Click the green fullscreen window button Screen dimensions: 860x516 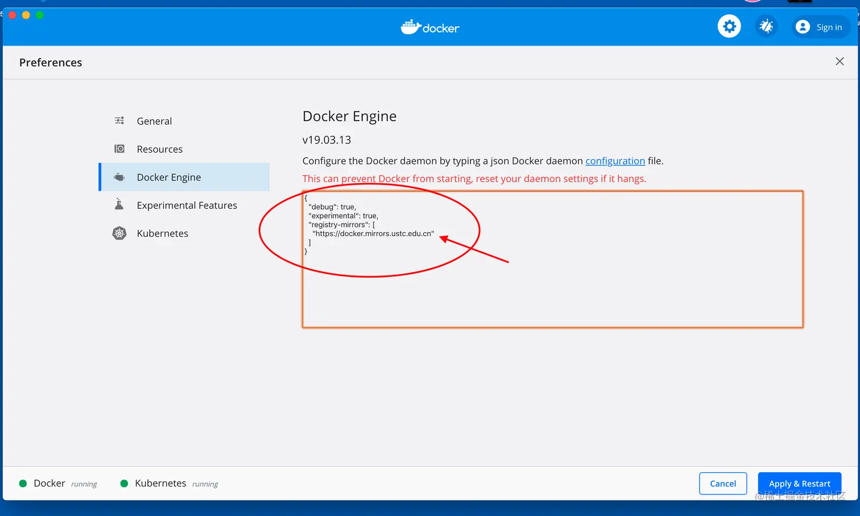tap(40, 15)
